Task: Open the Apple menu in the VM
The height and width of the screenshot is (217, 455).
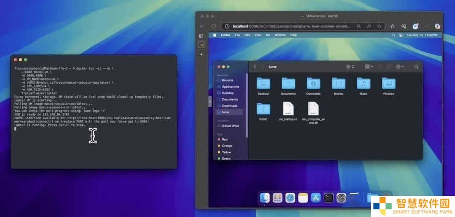Action: pos(215,35)
